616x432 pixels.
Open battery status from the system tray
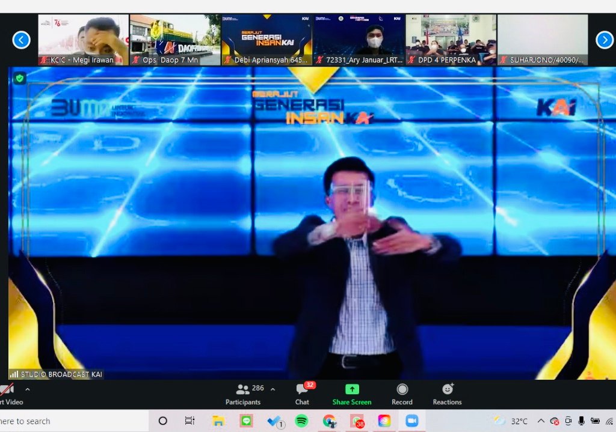[595, 421]
